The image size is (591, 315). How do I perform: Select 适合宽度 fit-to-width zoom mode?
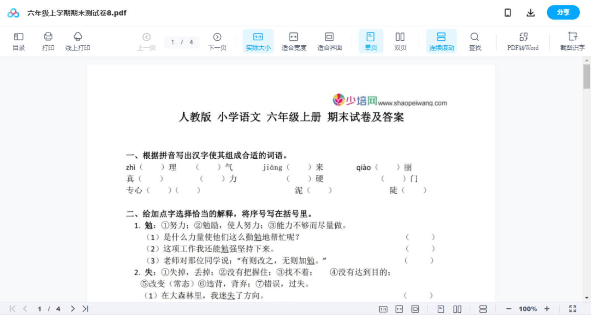pyautogui.click(x=294, y=41)
